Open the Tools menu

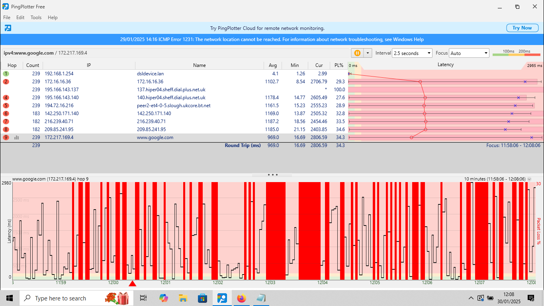point(36,17)
